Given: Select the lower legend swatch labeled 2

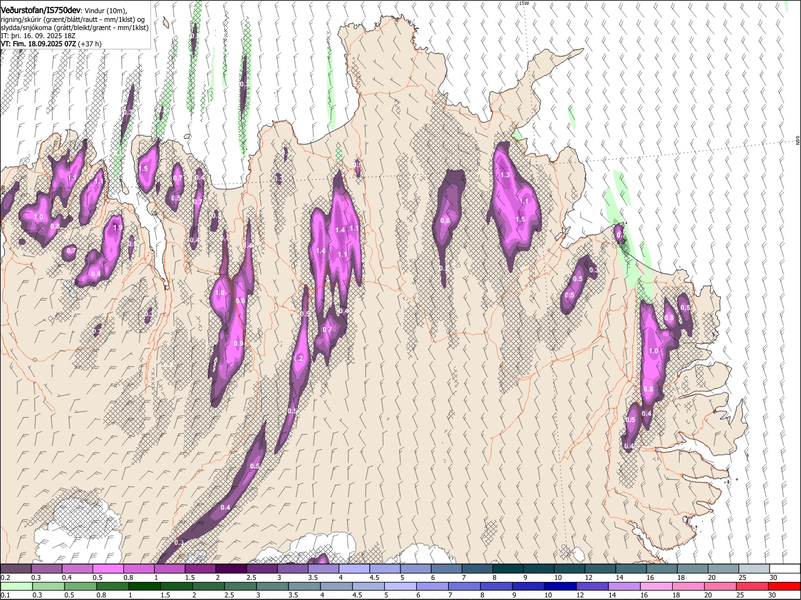Looking at the screenshot, I should (208, 586).
